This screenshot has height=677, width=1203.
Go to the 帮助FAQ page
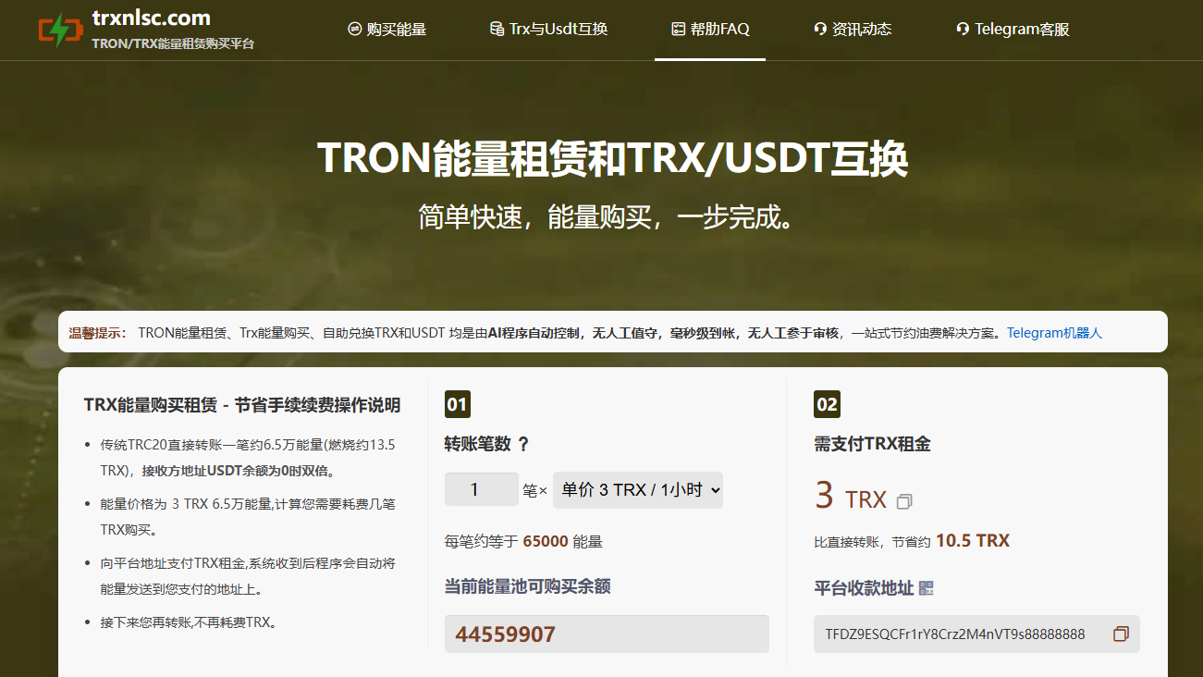[710, 29]
